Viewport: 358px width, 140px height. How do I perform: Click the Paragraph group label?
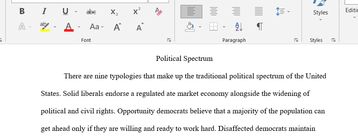coord(234,40)
